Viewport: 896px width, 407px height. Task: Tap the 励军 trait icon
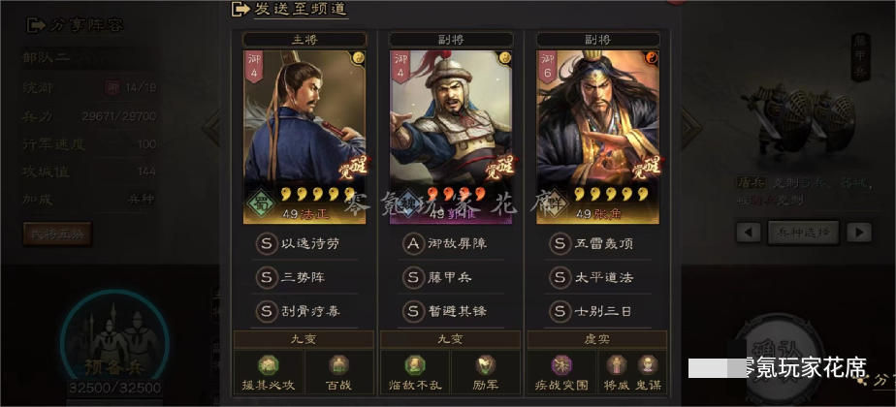pos(485,364)
